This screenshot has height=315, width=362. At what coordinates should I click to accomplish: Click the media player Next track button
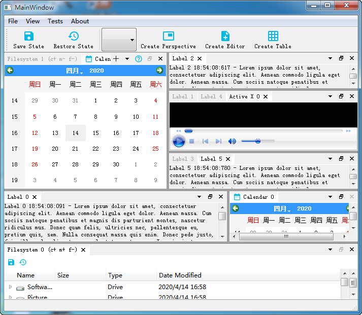218,141
